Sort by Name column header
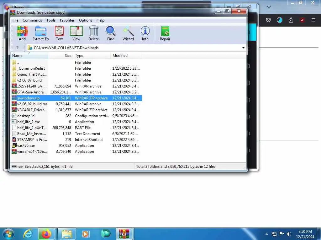Viewport: 321px width, 240px height. [x=29, y=56]
